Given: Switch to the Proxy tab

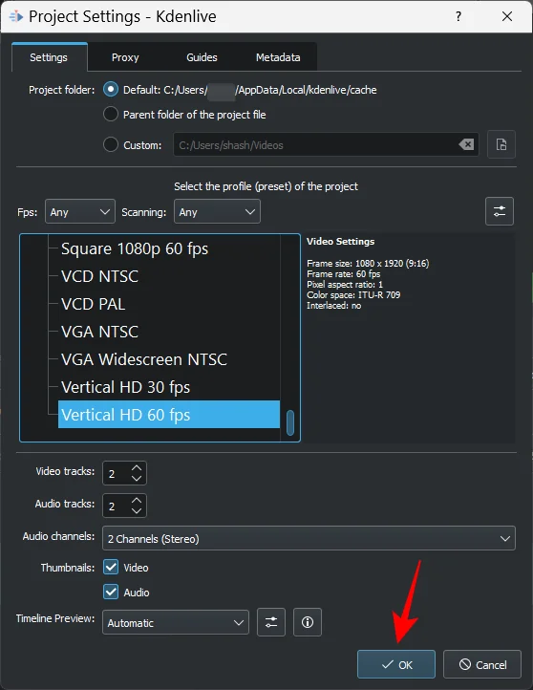Looking at the screenshot, I should click(x=125, y=57).
